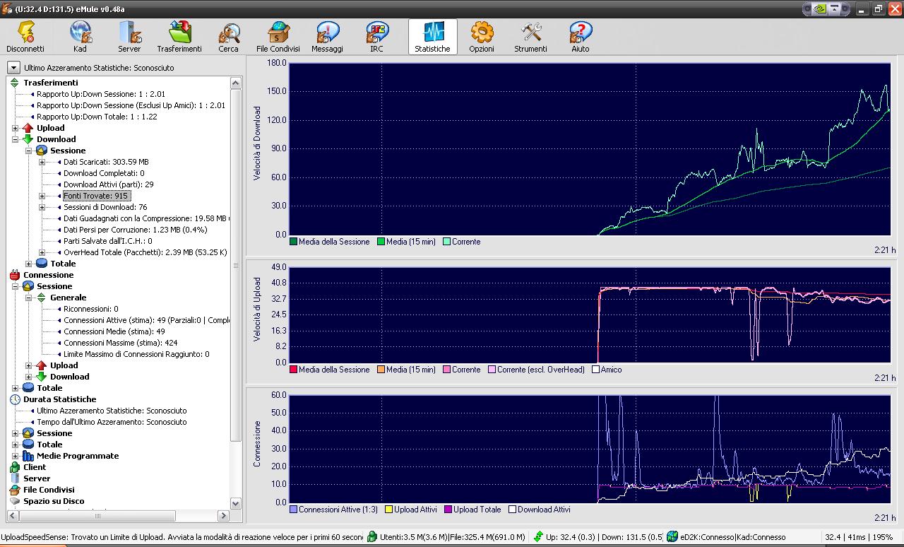
Task: Expand the Sessioni di Download entry
Action: point(42,207)
